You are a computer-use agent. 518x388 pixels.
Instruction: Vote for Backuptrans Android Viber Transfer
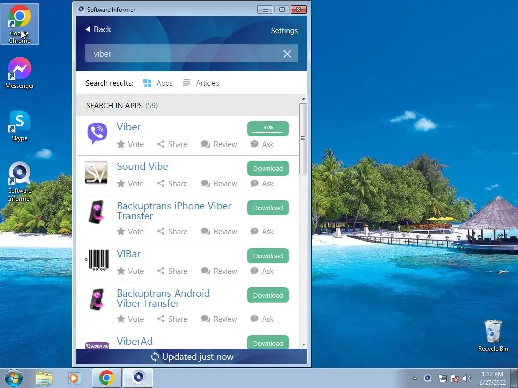(x=131, y=319)
